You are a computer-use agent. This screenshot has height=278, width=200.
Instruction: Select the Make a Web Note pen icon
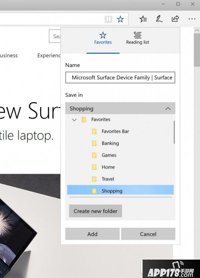[x=159, y=19]
